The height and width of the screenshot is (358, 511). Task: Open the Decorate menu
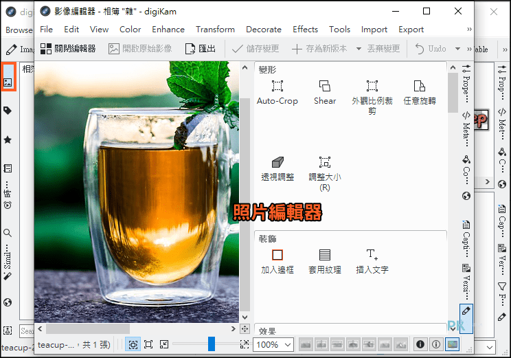point(264,30)
